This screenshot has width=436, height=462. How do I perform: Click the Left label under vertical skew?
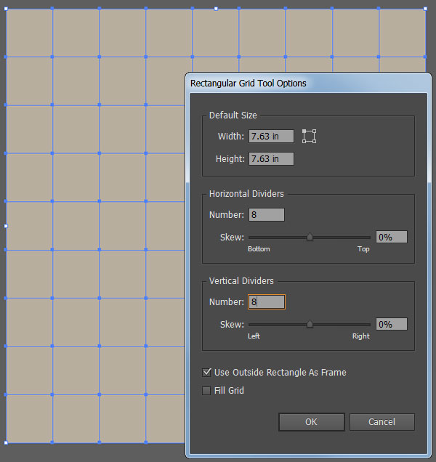coord(254,336)
